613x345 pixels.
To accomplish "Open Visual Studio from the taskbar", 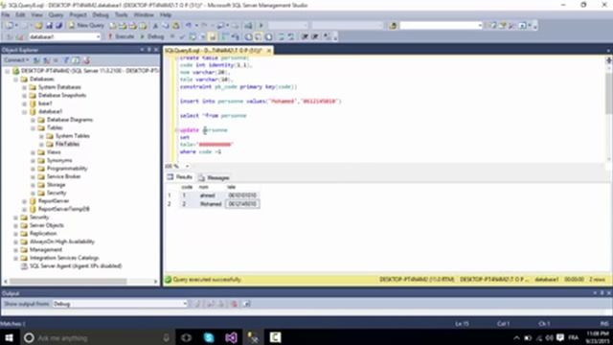I will [231, 337].
